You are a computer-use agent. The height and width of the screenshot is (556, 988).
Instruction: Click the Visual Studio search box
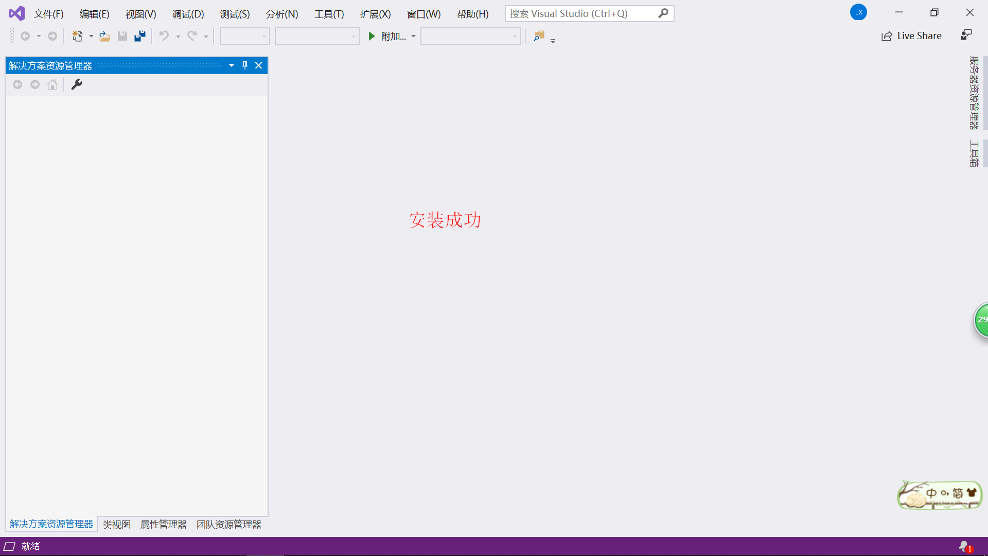581,13
